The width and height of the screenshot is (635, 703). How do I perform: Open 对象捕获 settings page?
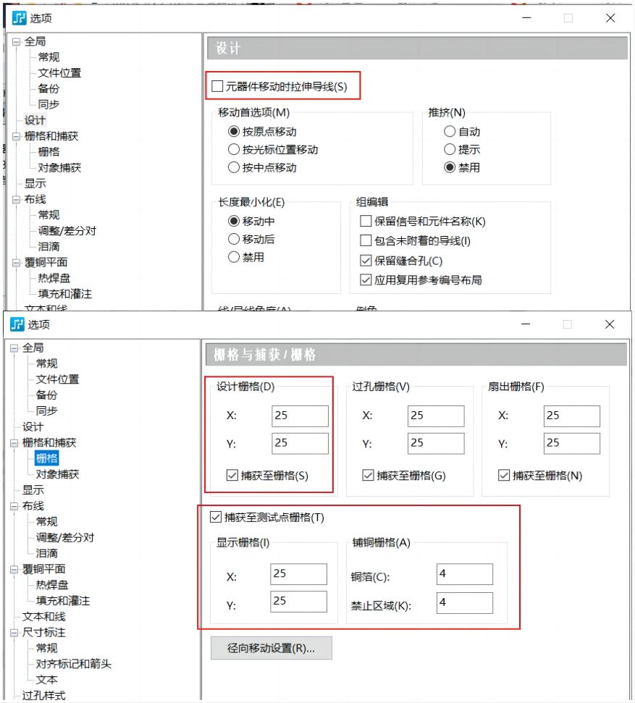[59, 474]
